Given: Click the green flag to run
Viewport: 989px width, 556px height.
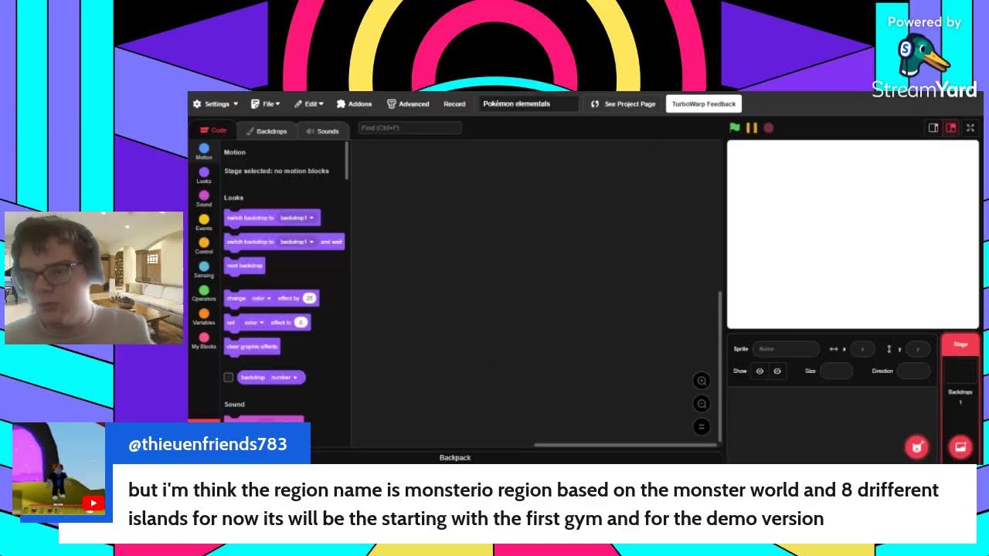Looking at the screenshot, I should point(735,127).
